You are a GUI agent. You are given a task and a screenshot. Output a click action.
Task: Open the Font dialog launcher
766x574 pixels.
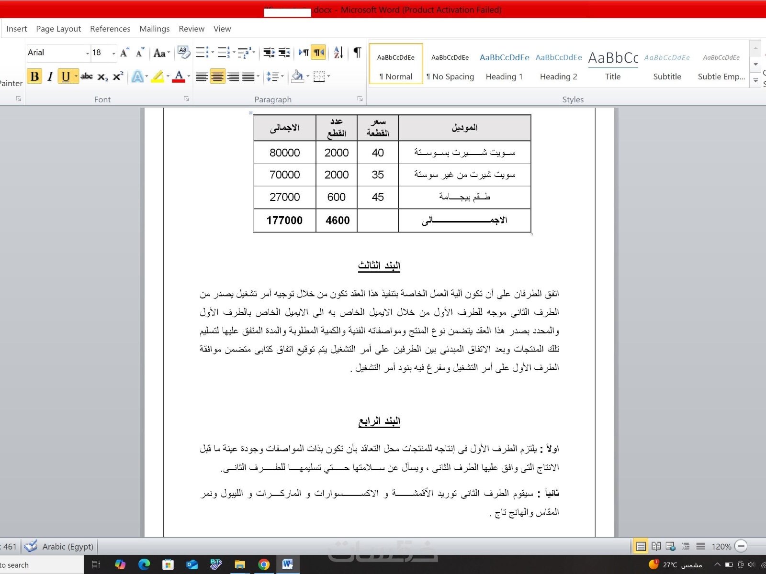pyautogui.click(x=186, y=99)
